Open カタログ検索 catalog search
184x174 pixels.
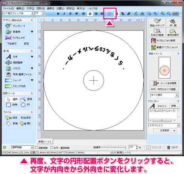157,32
